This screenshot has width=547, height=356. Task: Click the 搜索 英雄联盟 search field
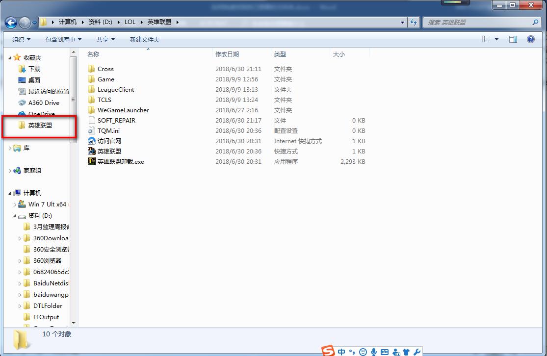[478, 23]
